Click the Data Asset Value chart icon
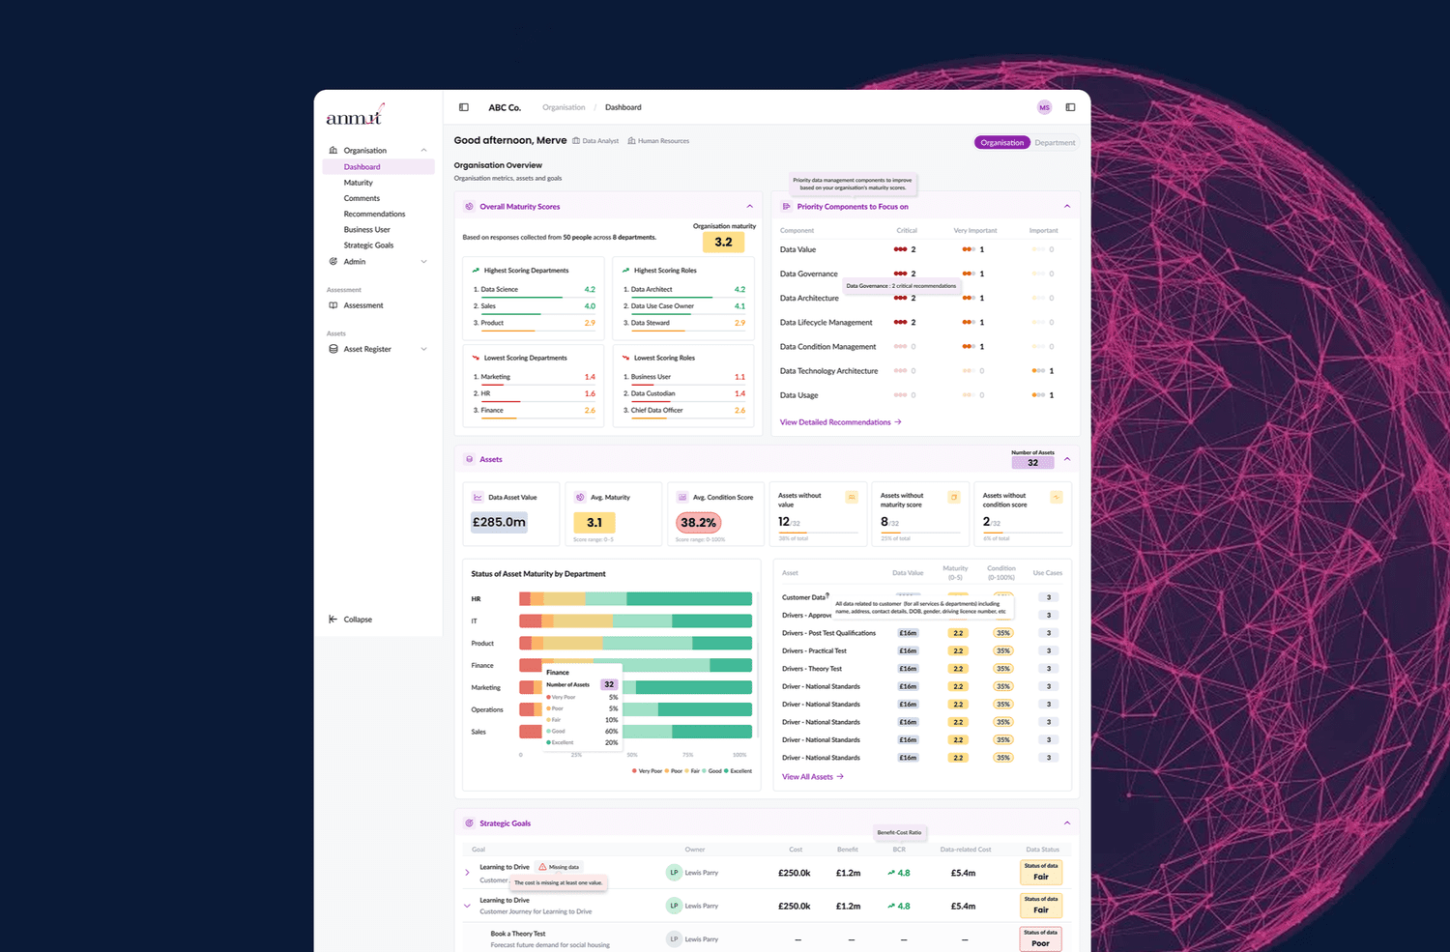This screenshot has height=952, width=1450. click(x=478, y=497)
